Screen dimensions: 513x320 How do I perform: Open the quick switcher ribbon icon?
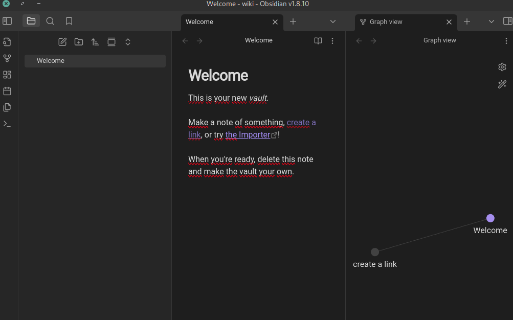tap(7, 42)
